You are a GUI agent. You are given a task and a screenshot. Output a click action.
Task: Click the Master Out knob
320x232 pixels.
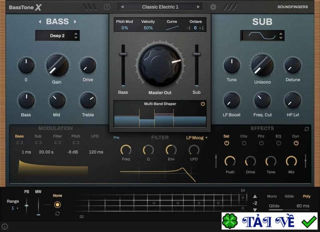(x=160, y=65)
